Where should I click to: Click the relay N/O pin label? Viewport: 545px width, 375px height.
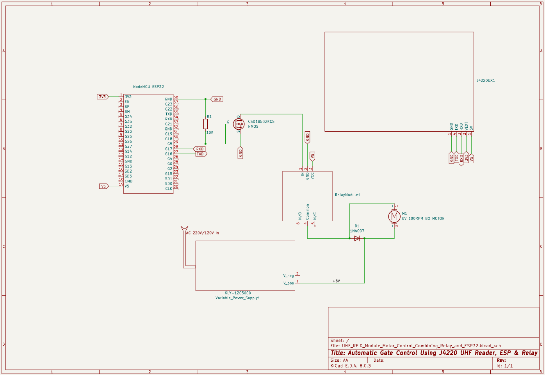coord(300,216)
